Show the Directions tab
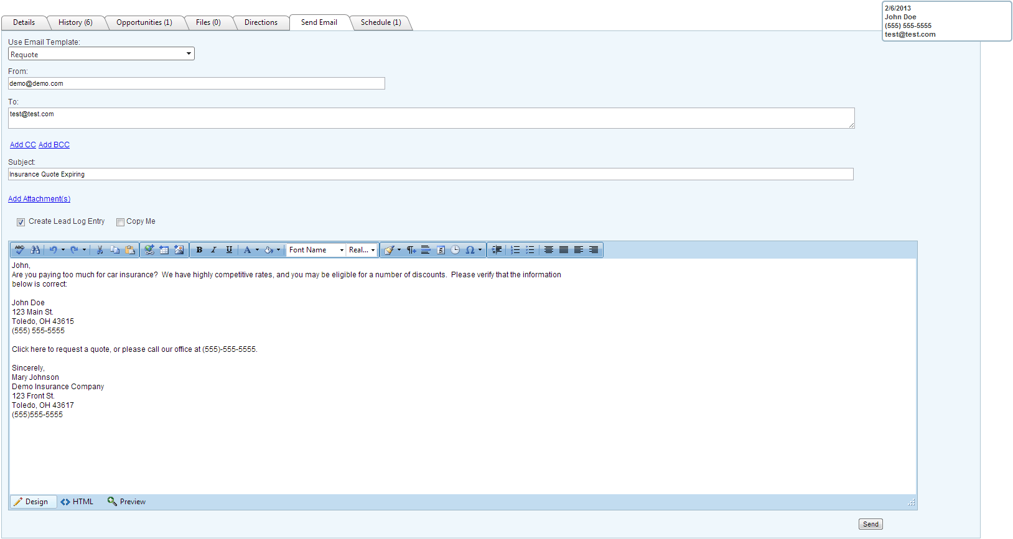Image resolution: width=1013 pixels, height=539 pixels. [x=261, y=22]
